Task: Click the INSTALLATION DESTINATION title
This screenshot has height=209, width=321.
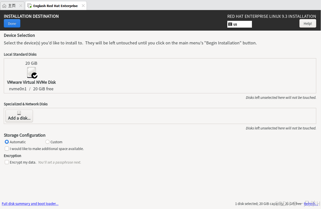Action: pyautogui.click(x=31, y=16)
